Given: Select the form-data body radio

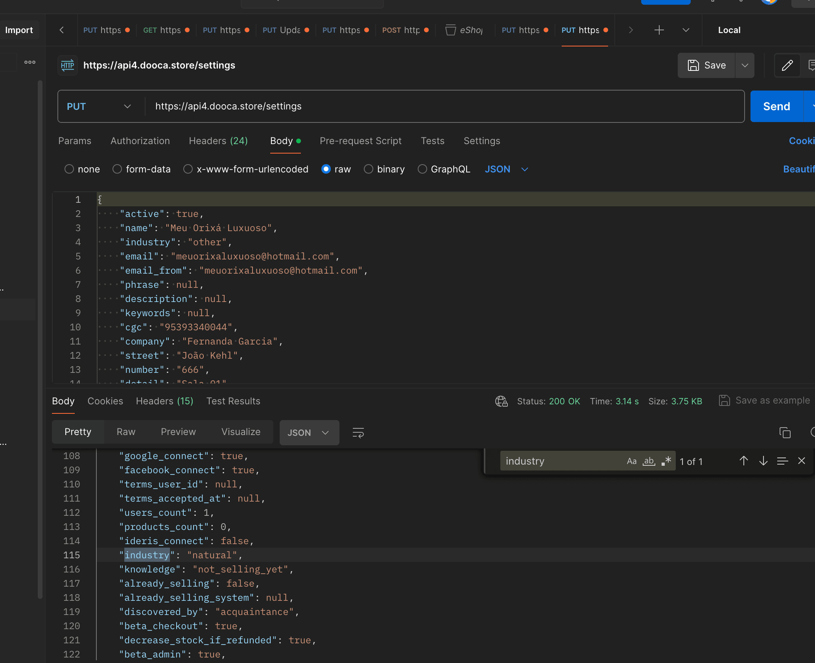Looking at the screenshot, I should pos(117,169).
